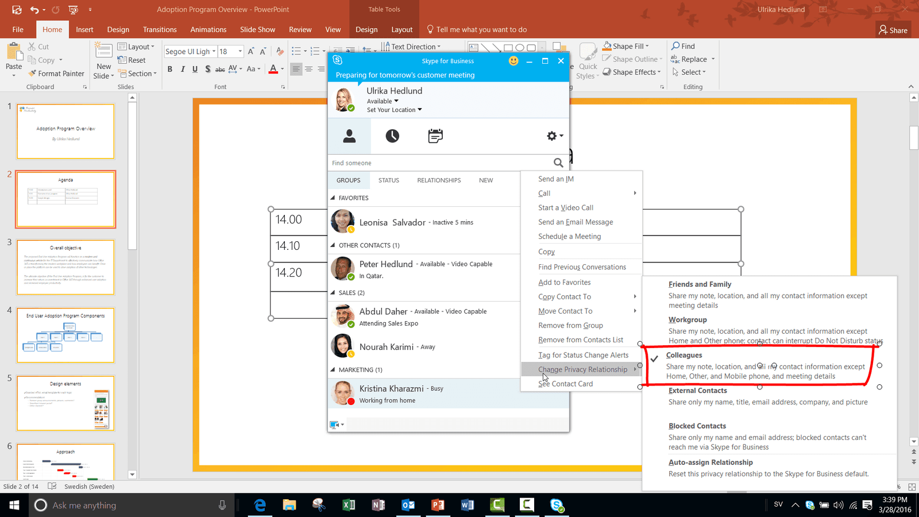The image size is (919, 517).
Task: Open the font name combo box
Action: click(x=190, y=52)
